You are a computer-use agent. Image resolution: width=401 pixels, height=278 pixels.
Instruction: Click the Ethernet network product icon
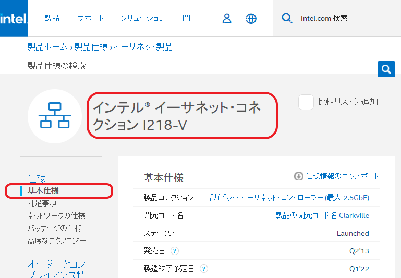pyautogui.click(x=55, y=116)
